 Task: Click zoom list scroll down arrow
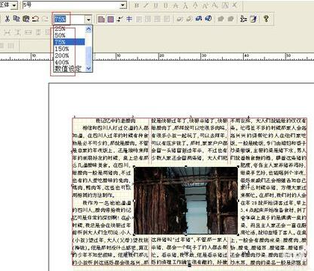[89, 68]
